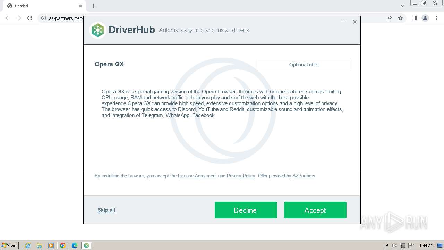View site information icon in address bar
The image size is (444, 250).
point(44,18)
